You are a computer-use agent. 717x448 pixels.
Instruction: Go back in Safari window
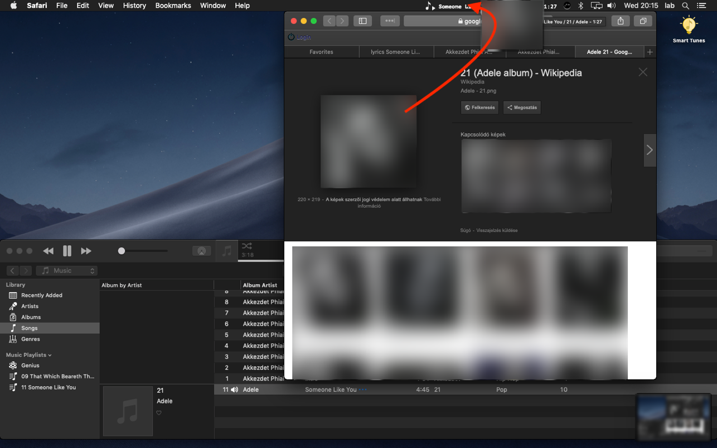[330, 21]
